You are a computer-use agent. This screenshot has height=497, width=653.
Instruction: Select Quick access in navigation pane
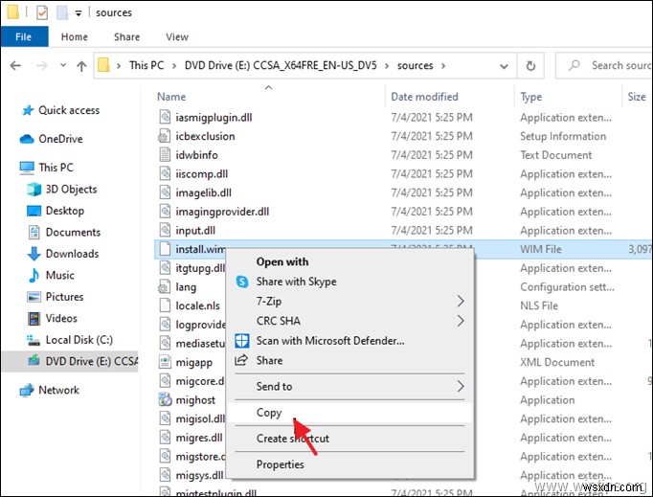point(69,110)
